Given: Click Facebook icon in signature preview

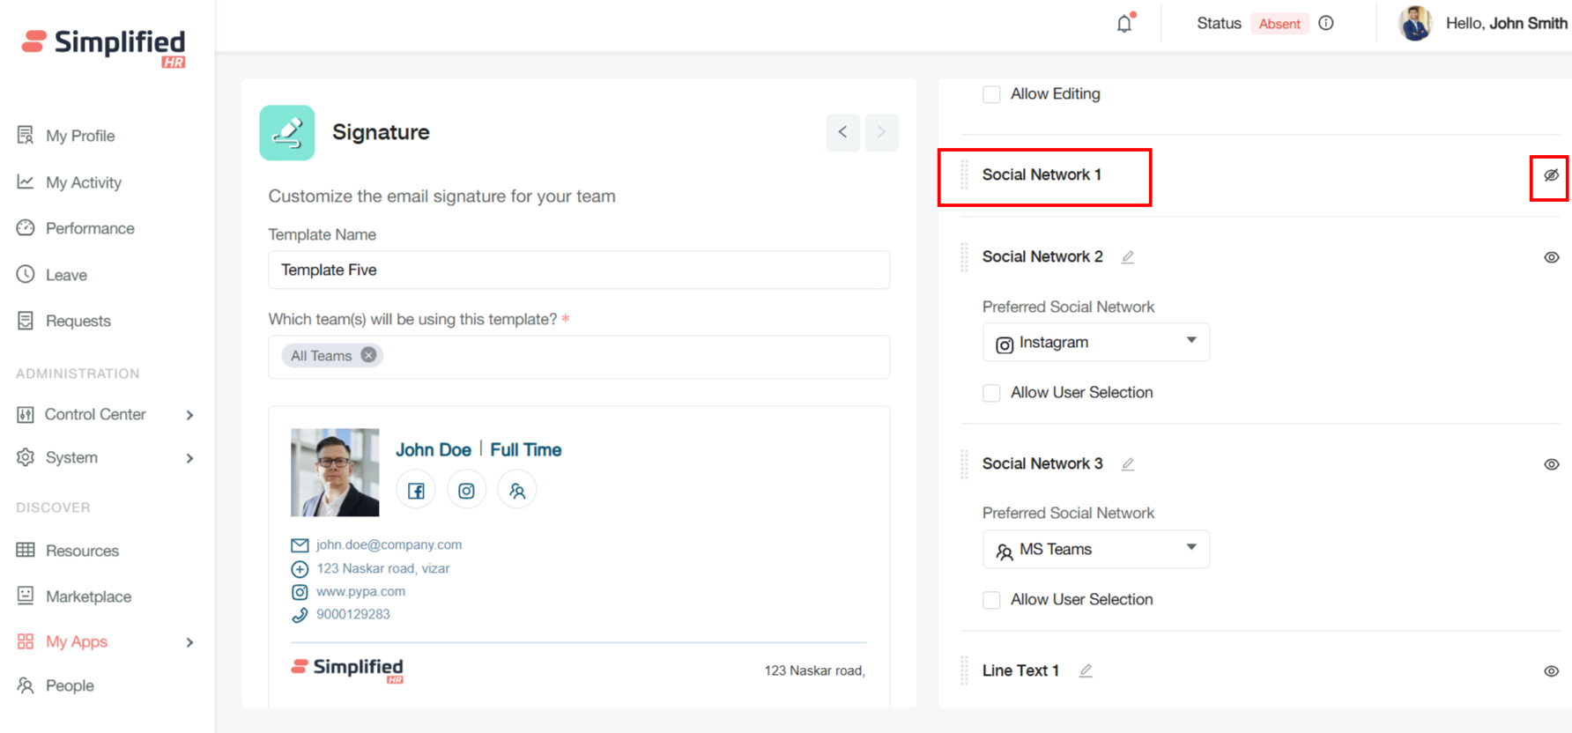Looking at the screenshot, I should (416, 491).
